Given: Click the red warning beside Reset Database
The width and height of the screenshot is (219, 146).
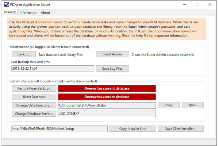Looking at the screenshot, I should click(107, 97).
